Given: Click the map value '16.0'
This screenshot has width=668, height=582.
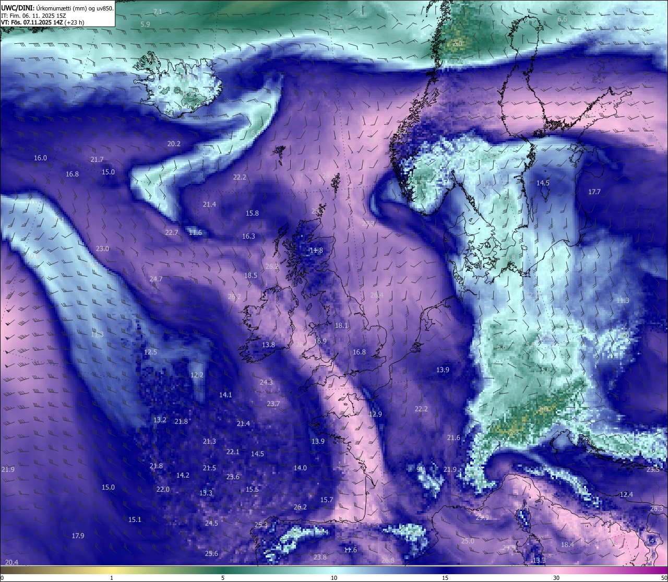Looking at the screenshot, I should pyautogui.click(x=40, y=158).
